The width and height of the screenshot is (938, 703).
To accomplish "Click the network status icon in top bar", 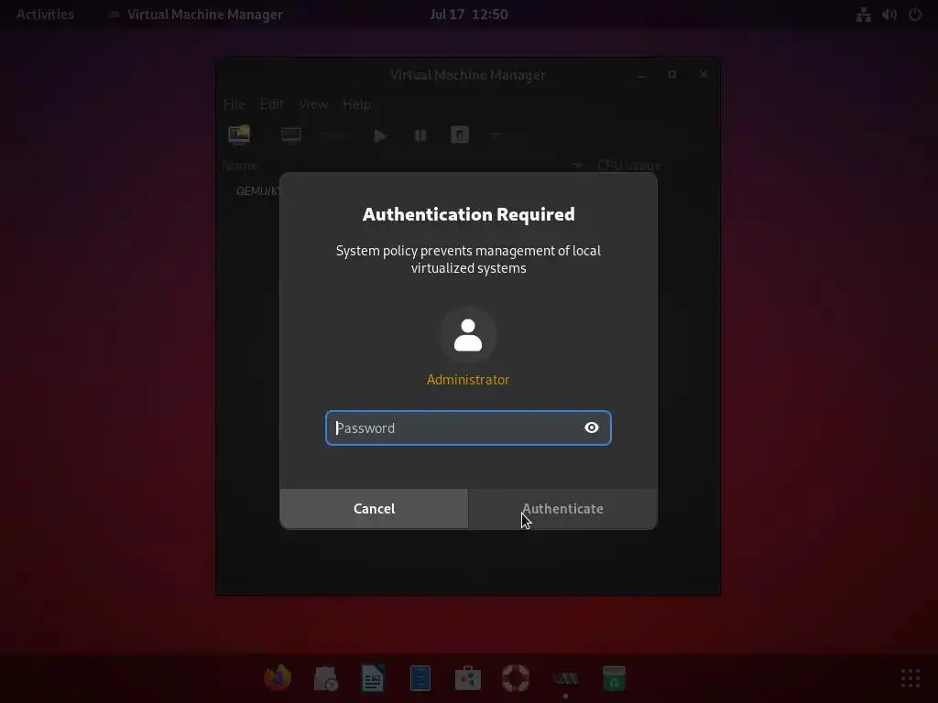I will pos(863,15).
